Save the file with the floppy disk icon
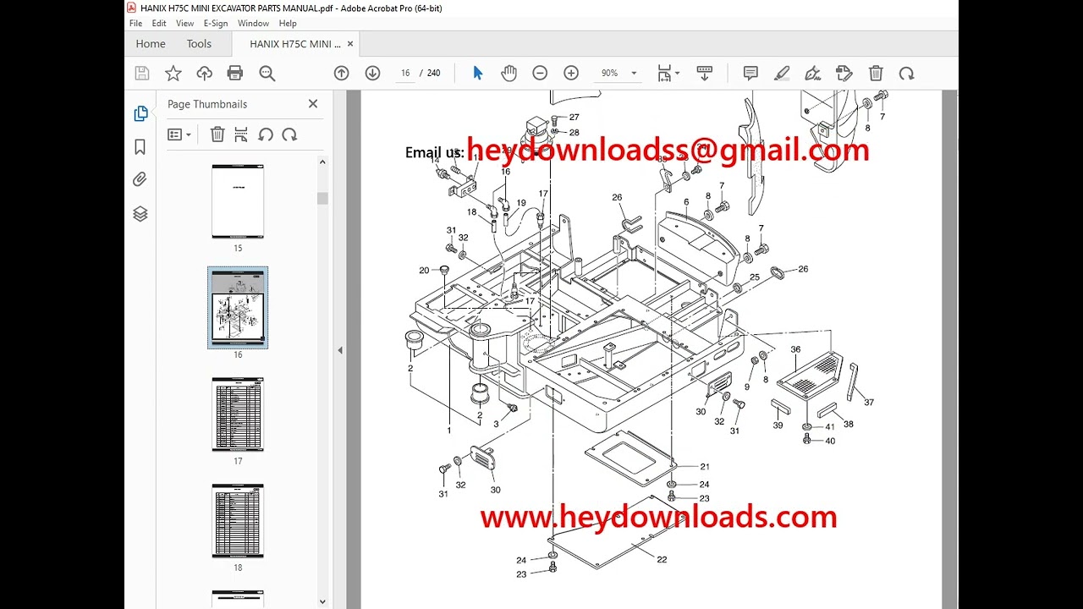Screen dimensions: 1083x609 142,74
